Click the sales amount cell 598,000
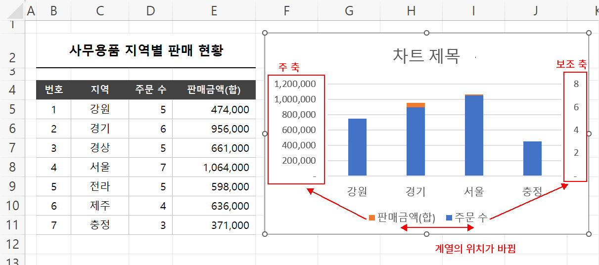 [214, 186]
